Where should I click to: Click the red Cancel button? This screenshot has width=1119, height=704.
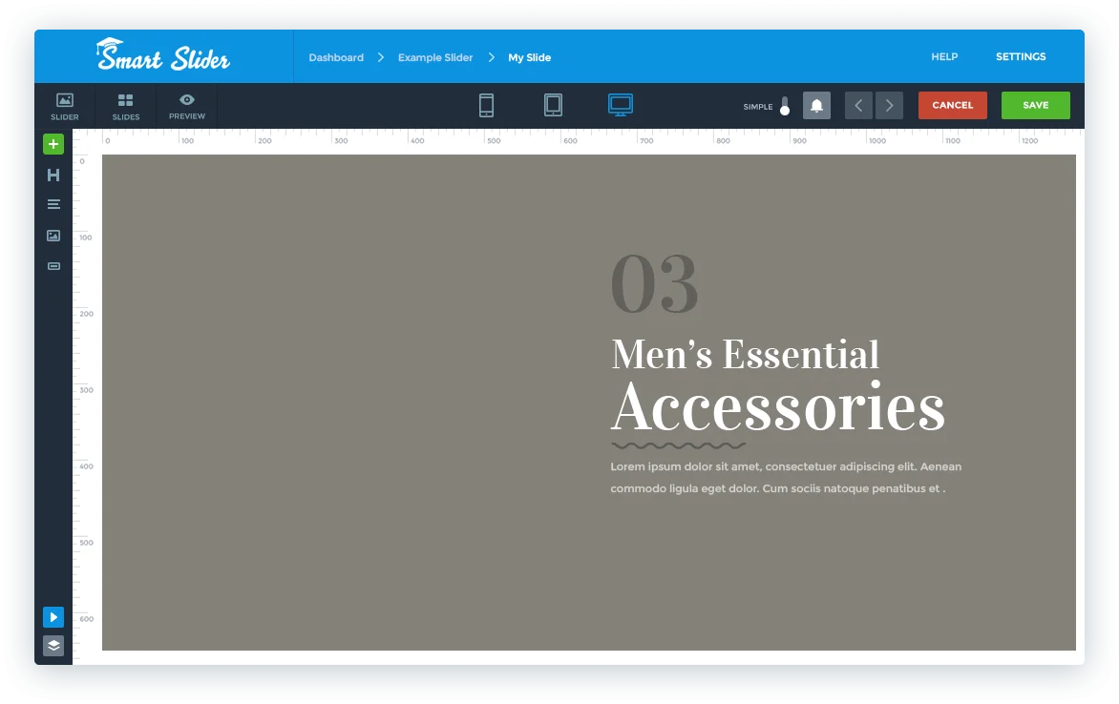click(952, 106)
